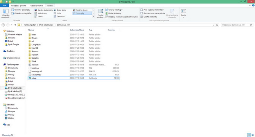Click the Up one level arrow
Viewport: 255px width, 137px height.
15,25
